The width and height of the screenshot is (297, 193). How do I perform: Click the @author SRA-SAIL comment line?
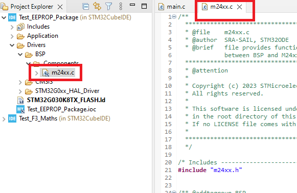coord(237,40)
